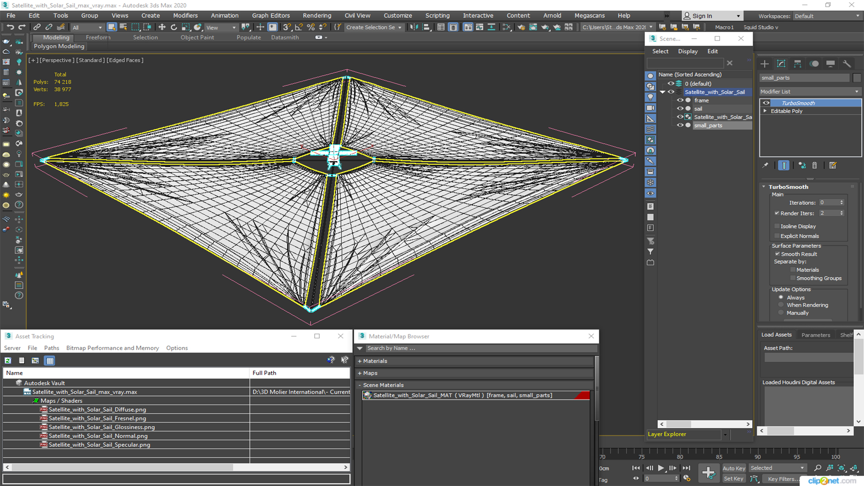Open the Time Configuration icon
Screen dimensions: 864x486
tap(687, 478)
